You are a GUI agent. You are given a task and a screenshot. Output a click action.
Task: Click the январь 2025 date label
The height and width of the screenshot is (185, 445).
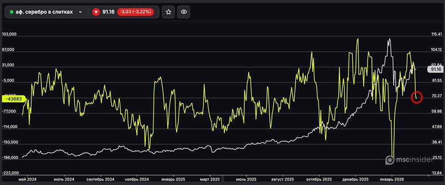(173, 180)
